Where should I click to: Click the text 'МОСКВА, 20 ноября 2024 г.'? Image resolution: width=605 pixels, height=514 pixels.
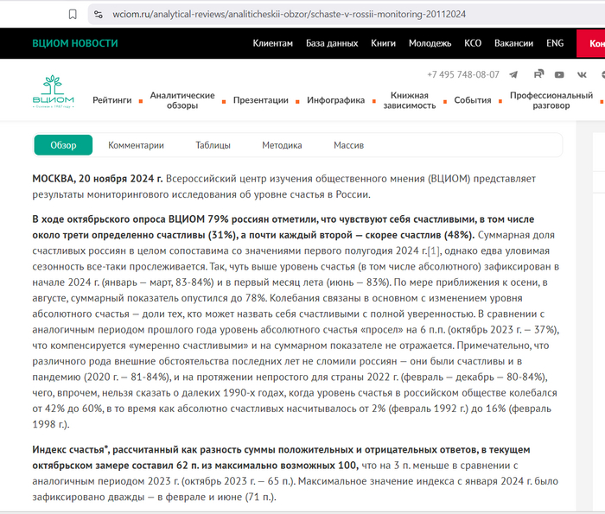point(98,179)
